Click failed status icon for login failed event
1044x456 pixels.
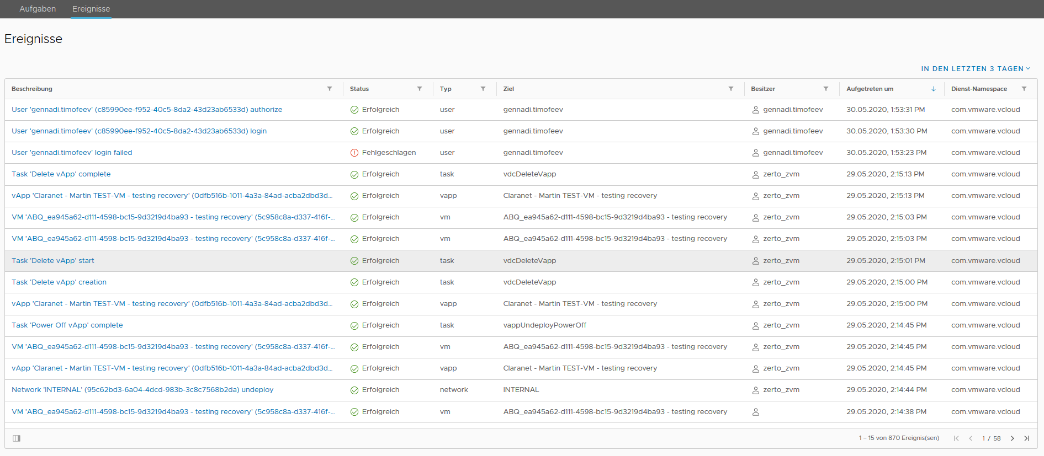click(354, 153)
